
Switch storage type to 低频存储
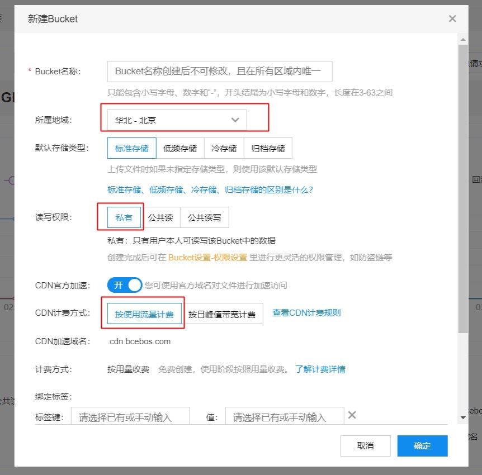180,148
